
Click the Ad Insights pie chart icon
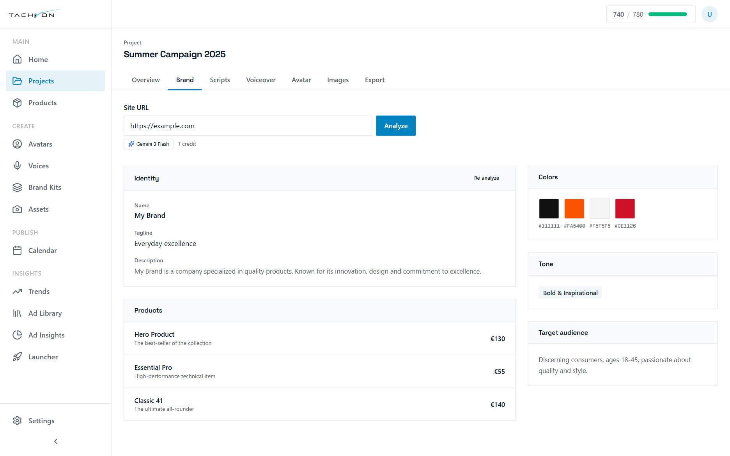[17, 335]
